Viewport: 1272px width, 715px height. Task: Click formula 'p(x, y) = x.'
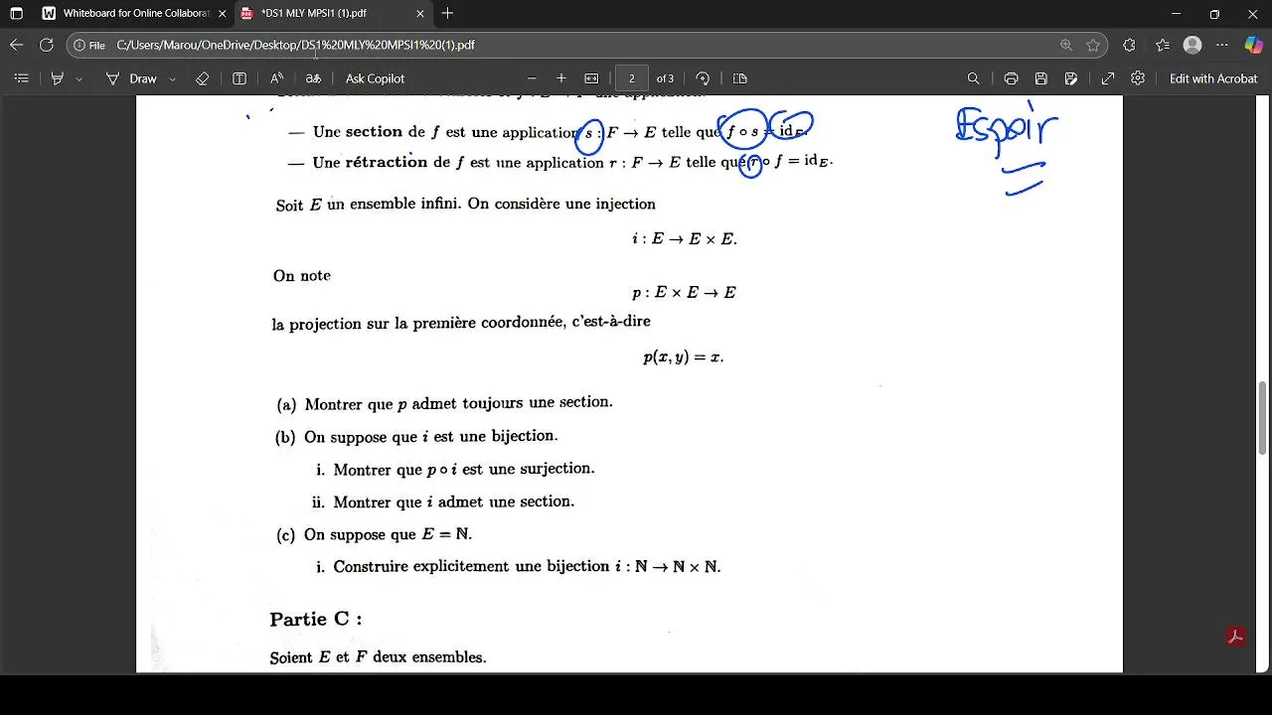click(x=684, y=357)
